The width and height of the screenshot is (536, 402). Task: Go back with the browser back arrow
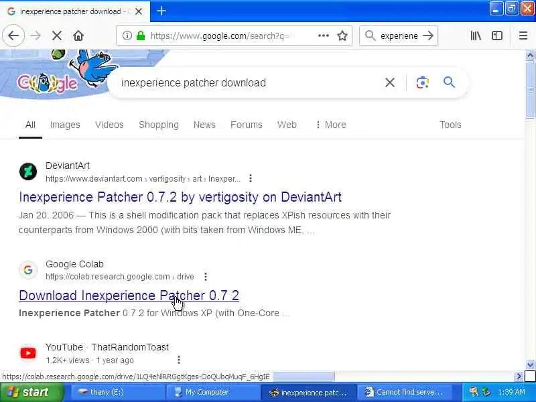tap(13, 36)
